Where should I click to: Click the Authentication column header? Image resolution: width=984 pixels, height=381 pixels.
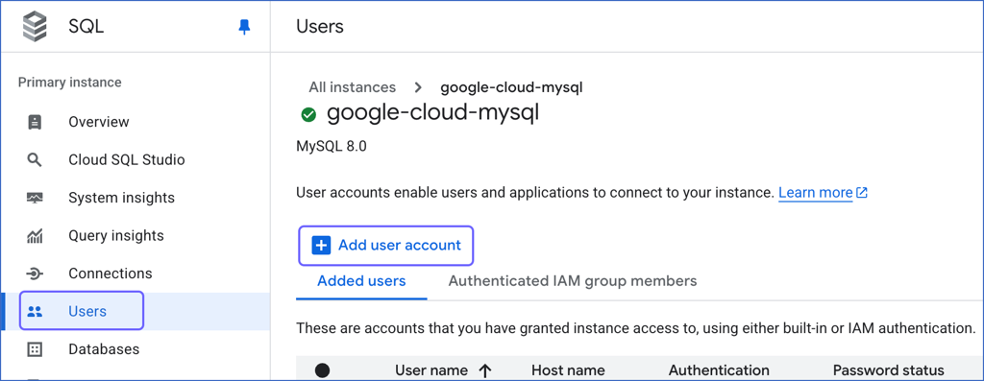coord(719,371)
